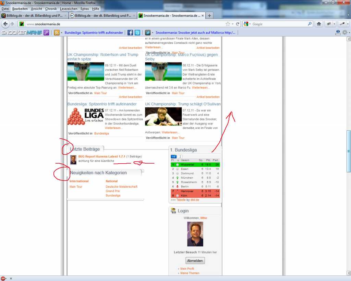This screenshot has width=351, height=281.
Task: Switch to the first Billblog.de tab
Action: [34, 15]
